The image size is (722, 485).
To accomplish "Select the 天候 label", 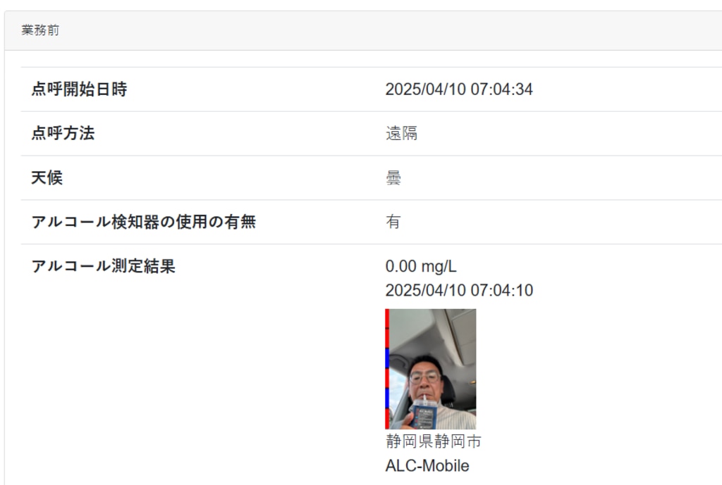I will pos(47,177).
